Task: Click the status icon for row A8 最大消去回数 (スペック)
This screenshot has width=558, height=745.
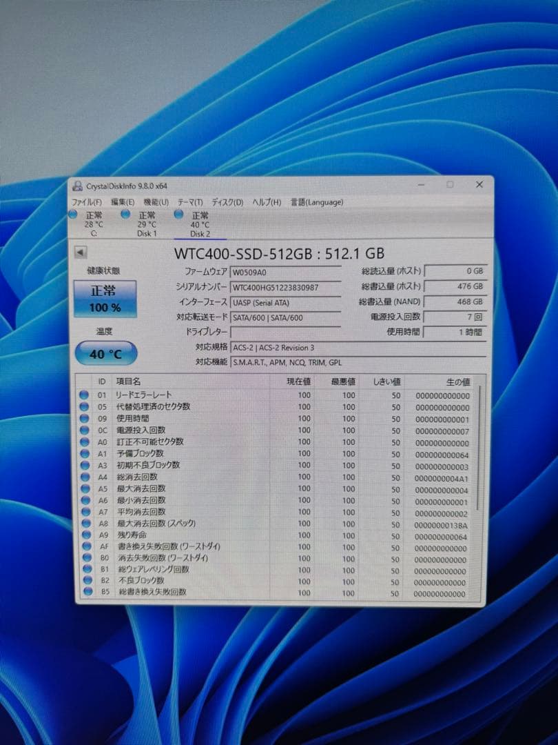Action: click(86, 523)
